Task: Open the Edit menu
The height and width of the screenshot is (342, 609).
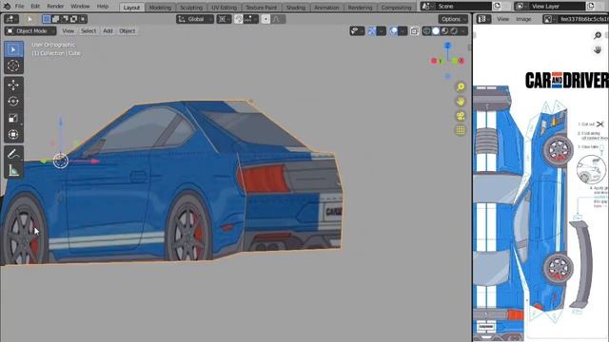Action: tap(35, 7)
